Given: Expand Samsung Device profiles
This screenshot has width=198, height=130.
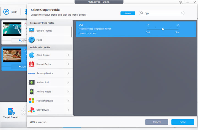Looking at the screenshot, I should 68,73.
